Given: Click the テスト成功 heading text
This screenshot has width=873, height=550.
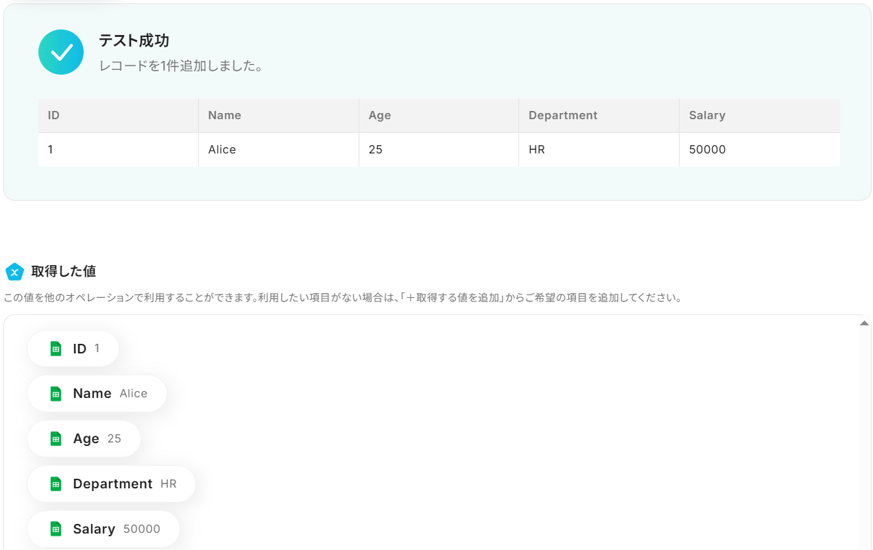Looking at the screenshot, I should (x=134, y=41).
